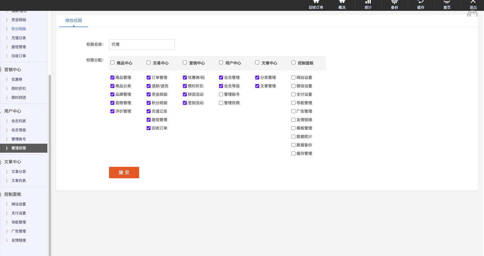Check the 网站设置 permission checkbox

pyautogui.click(x=293, y=78)
